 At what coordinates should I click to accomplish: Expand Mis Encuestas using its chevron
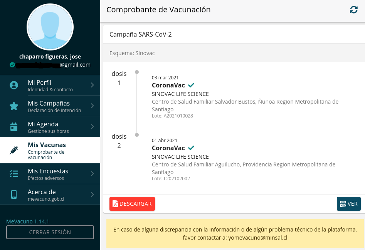pos(93,174)
